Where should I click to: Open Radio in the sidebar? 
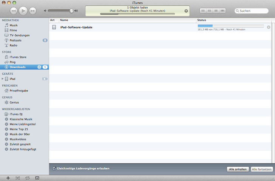point(13,45)
